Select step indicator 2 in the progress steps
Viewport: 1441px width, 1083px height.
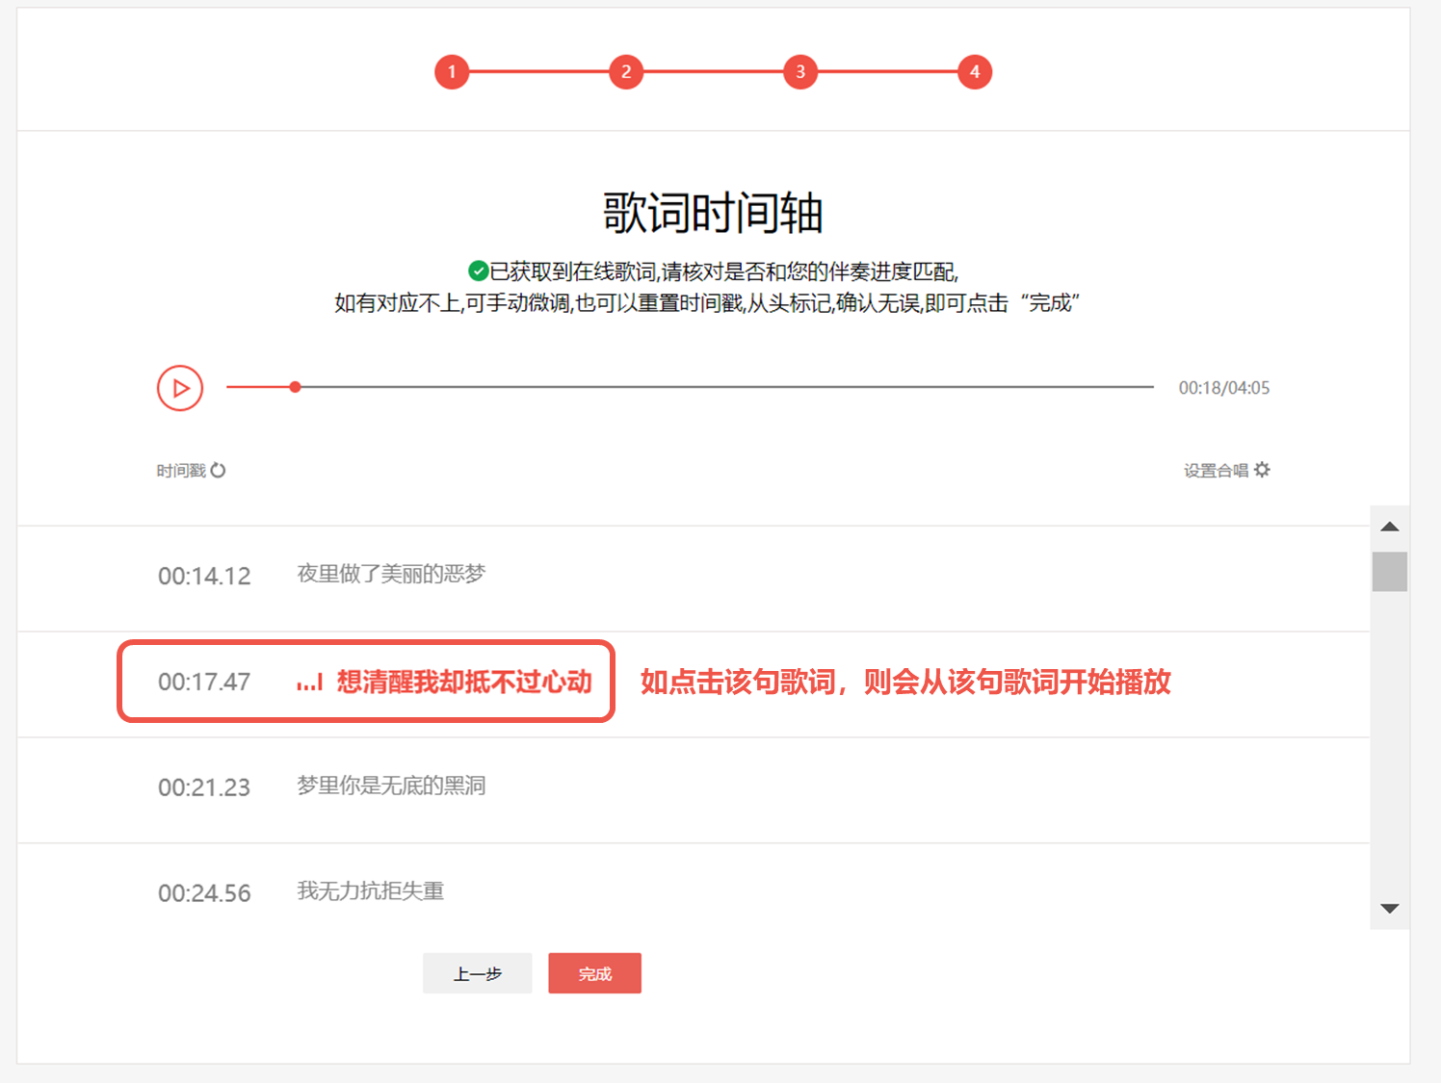[626, 71]
